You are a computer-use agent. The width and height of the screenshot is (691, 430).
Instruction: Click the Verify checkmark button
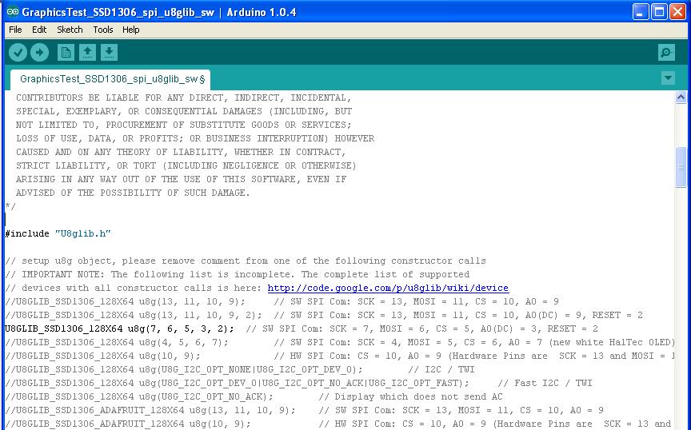[x=18, y=53]
